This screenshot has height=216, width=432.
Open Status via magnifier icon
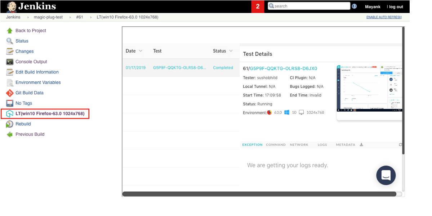pyautogui.click(x=10, y=41)
